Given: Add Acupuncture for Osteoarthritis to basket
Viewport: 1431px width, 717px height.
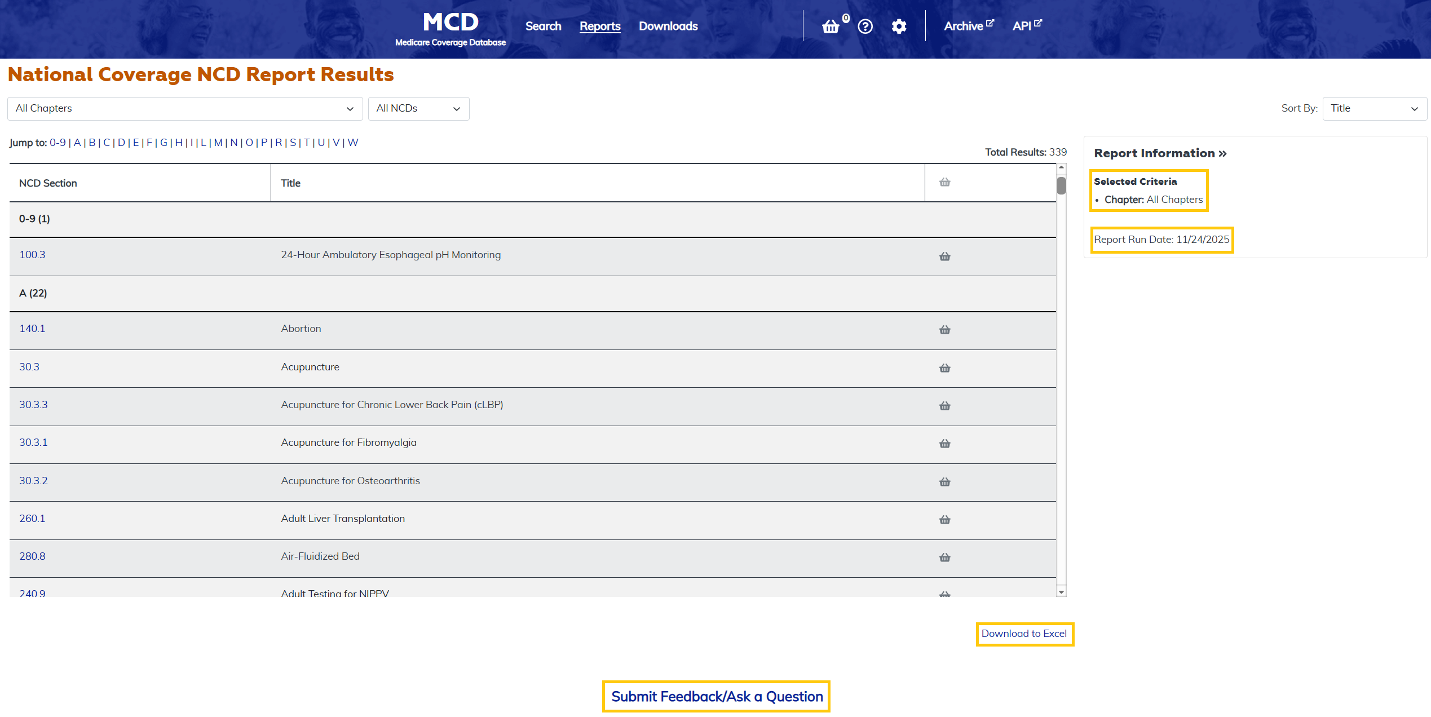Looking at the screenshot, I should click(x=944, y=482).
